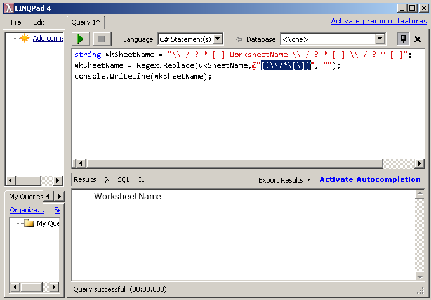
Task: Click the code editor horizontal scrollbar thumb
Action: tap(235, 164)
